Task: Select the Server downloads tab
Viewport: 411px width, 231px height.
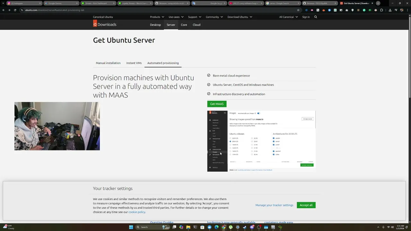Action: tap(171, 25)
